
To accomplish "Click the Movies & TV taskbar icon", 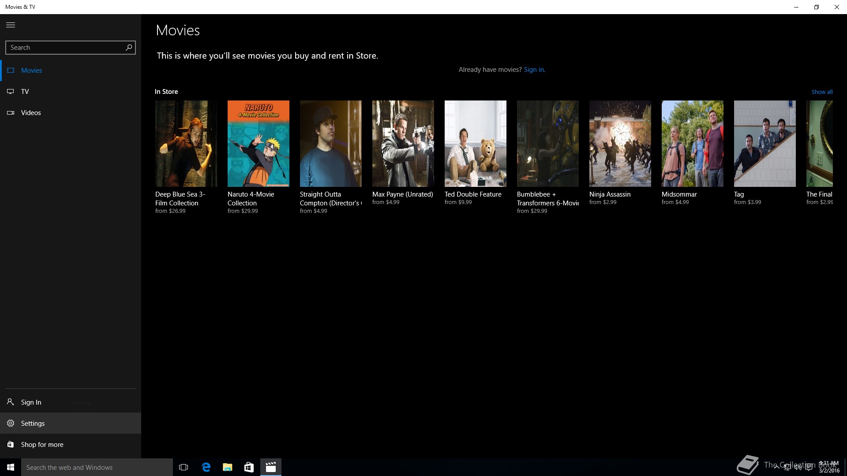I will pos(271,467).
